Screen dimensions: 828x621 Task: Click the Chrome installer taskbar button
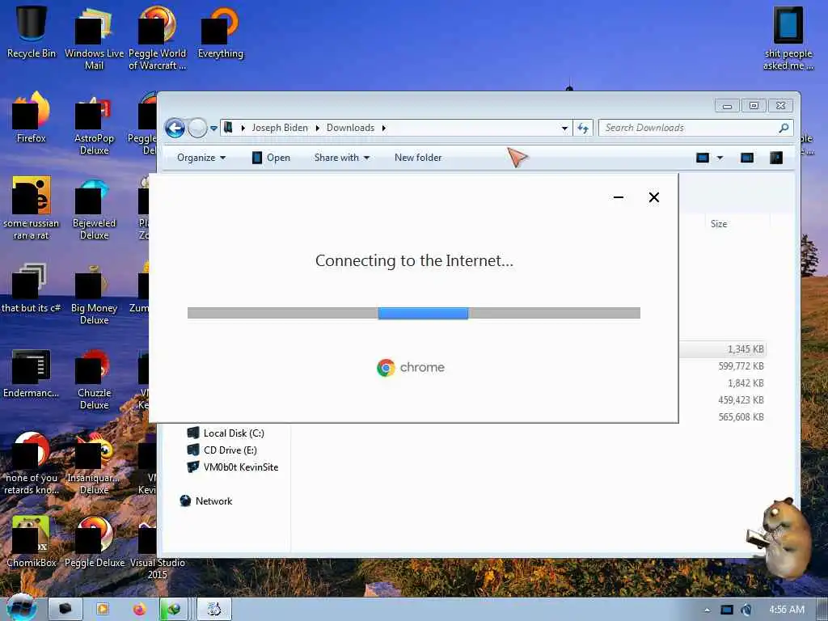pos(213,609)
